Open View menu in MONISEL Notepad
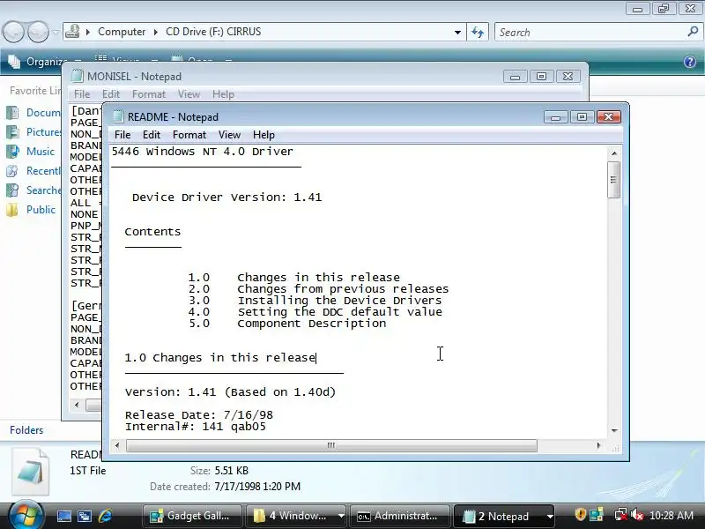 [x=189, y=94]
